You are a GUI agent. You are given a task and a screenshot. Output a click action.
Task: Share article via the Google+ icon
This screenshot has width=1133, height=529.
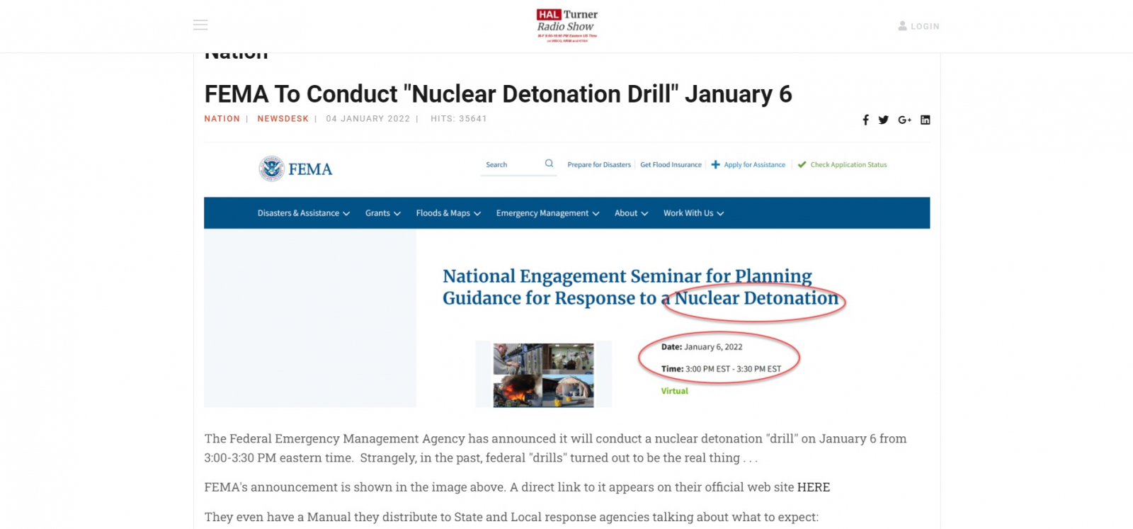click(x=904, y=120)
